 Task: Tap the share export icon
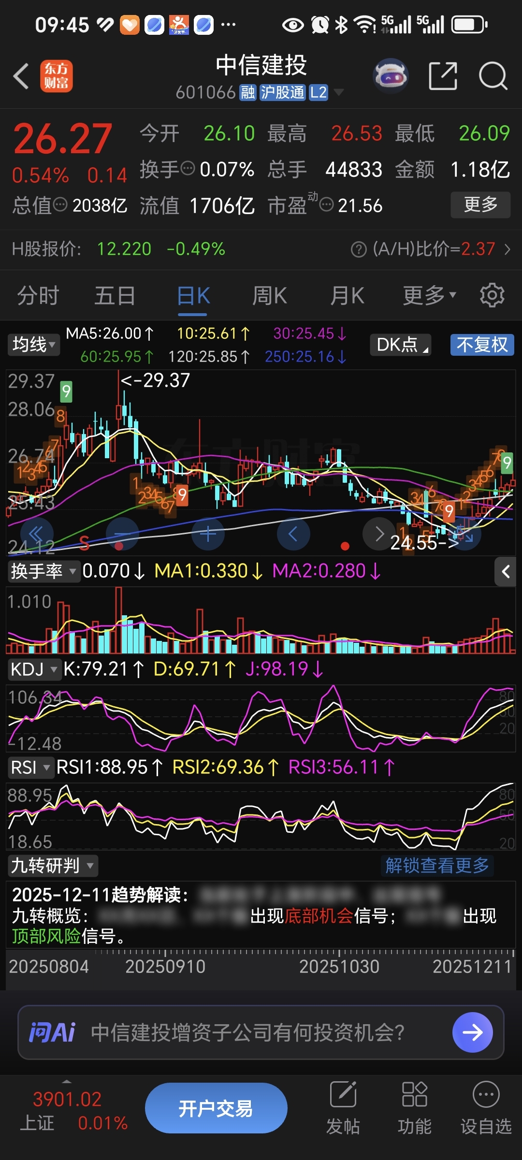point(443,76)
